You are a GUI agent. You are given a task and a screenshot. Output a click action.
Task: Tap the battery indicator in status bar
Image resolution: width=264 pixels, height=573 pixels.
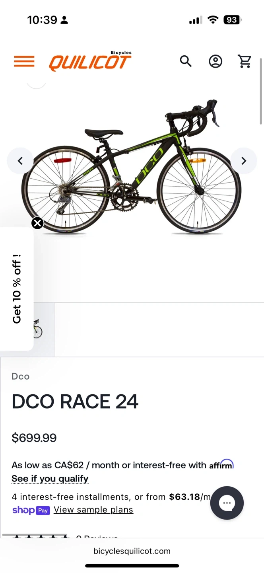[233, 20]
